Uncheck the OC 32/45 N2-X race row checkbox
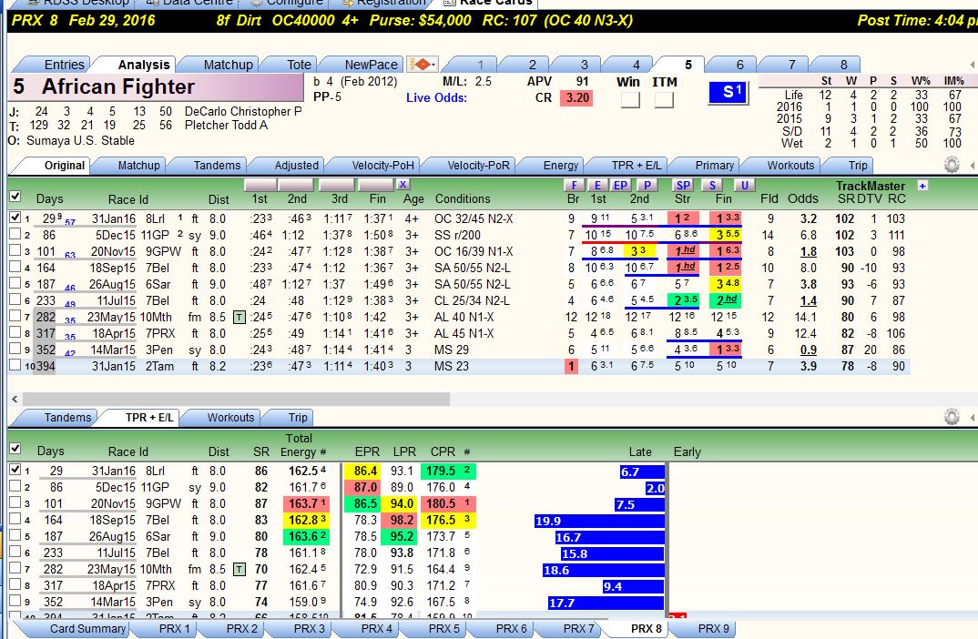 [x=15, y=218]
